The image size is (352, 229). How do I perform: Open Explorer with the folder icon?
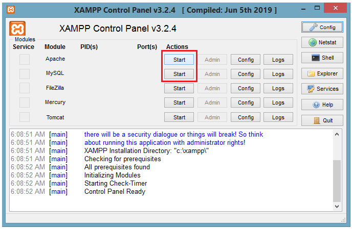tap(322, 73)
